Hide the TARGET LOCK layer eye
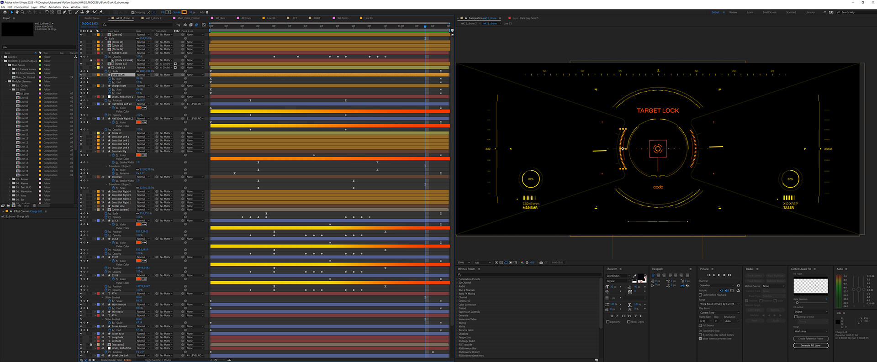877x362 pixels. [81, 53]
